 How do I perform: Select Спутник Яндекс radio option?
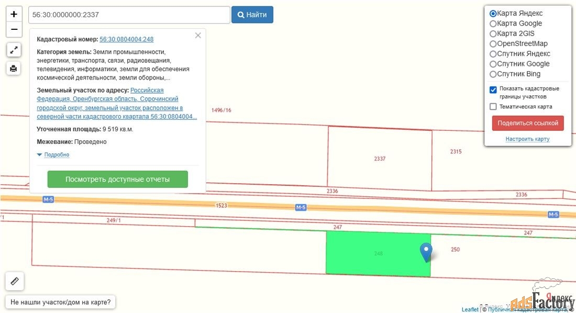point(493,53)
